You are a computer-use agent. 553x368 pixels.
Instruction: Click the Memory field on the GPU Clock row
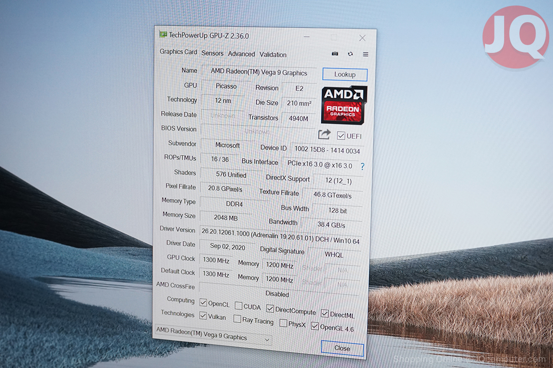coord(280,265)
